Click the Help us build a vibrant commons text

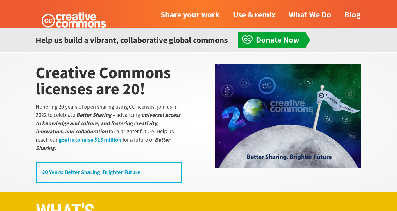132,40
